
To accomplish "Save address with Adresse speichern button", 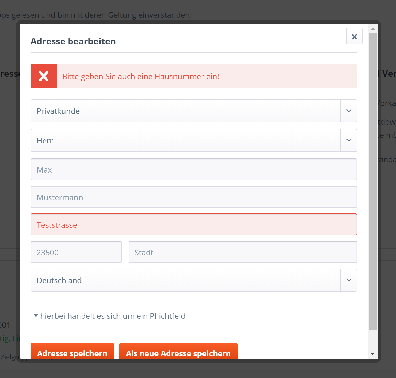I will (72, 351).
